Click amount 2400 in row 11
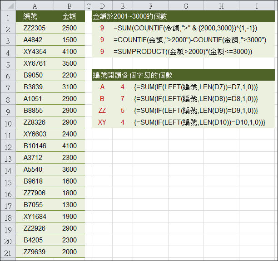 pyautogui.click(x=69, y=134)
